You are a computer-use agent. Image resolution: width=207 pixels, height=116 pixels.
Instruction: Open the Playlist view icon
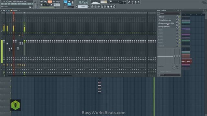93,6
